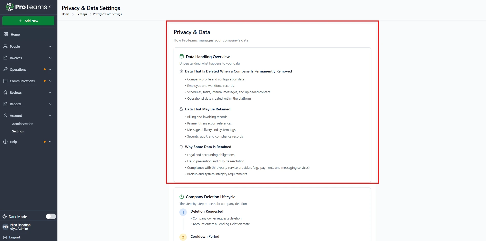This screenshot has height=241, width=486.
Task: Expand the People menu chevron
Action: (x=50, y=46)
